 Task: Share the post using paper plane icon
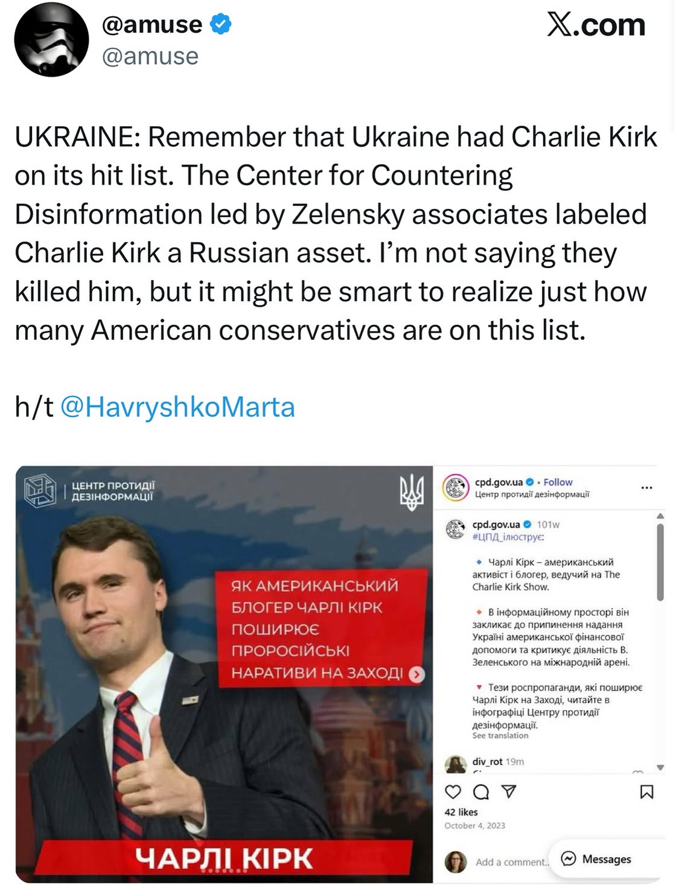click(509, 792)
